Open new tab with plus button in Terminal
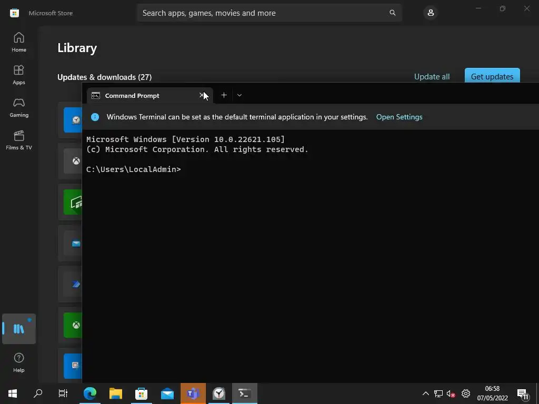539x404 pixels. coord(224,95)
